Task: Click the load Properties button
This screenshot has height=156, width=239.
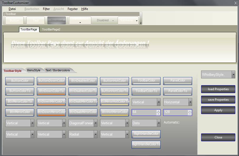Action: coord(218,89)
